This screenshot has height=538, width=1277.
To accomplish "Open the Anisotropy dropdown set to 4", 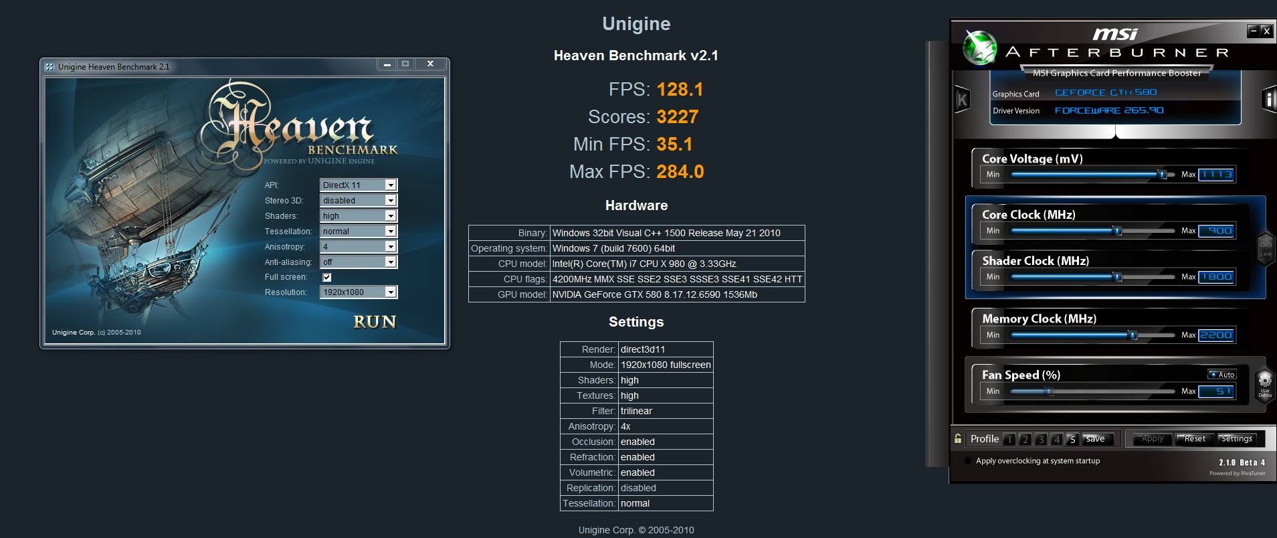I will (x=359, y=246).
